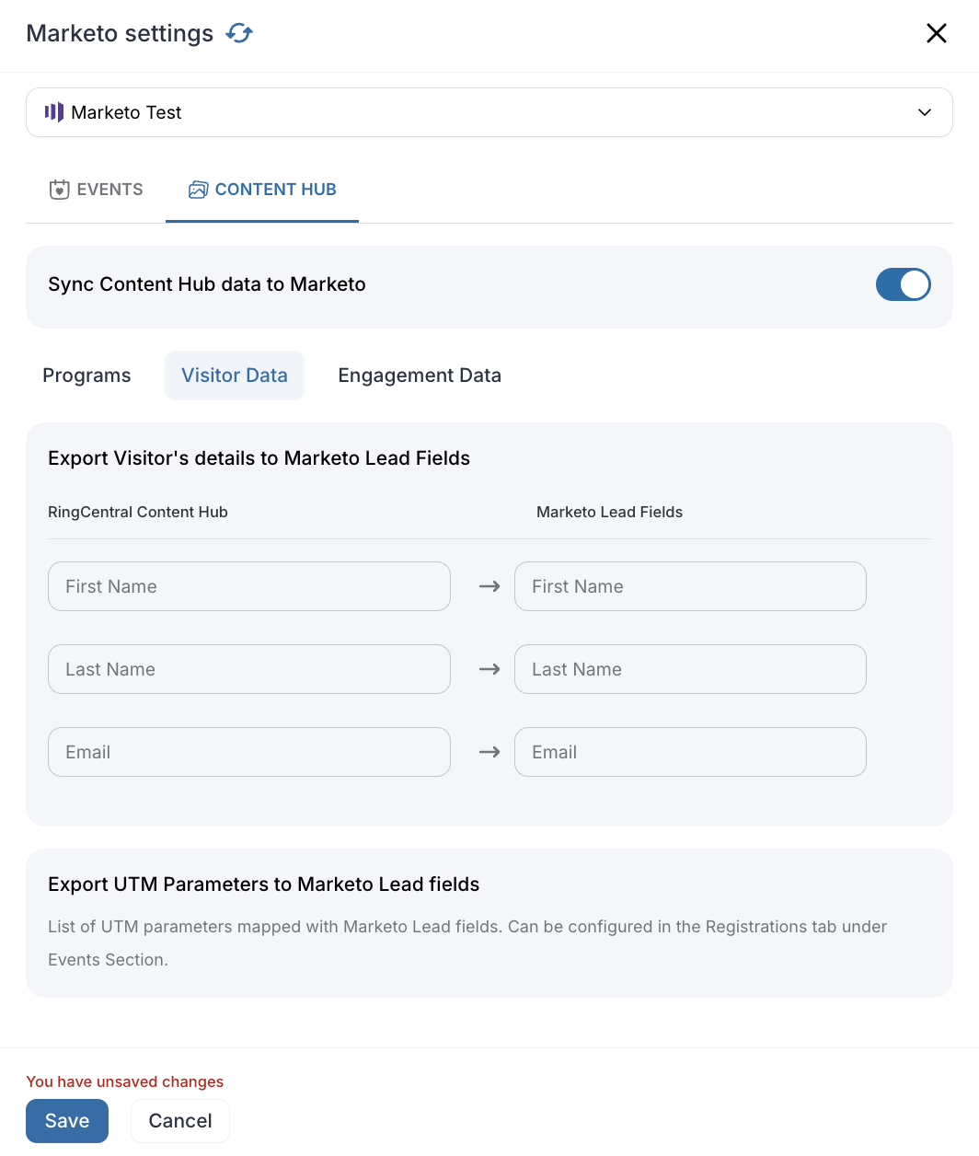This screenshot has height=1156, width=979.
Task: Toggle Sync Content Hub data to Marketo
Action: 904,284
